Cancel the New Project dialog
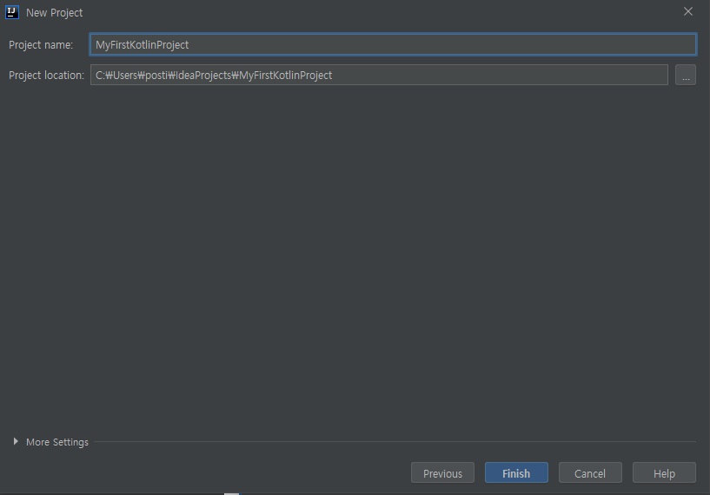This screenshot has height=495, width=710. [590, 472]
